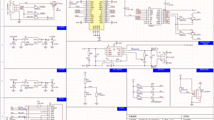Click capacitor C24 symbol
This screenshot has height=120, width=214.
point(145,62)
